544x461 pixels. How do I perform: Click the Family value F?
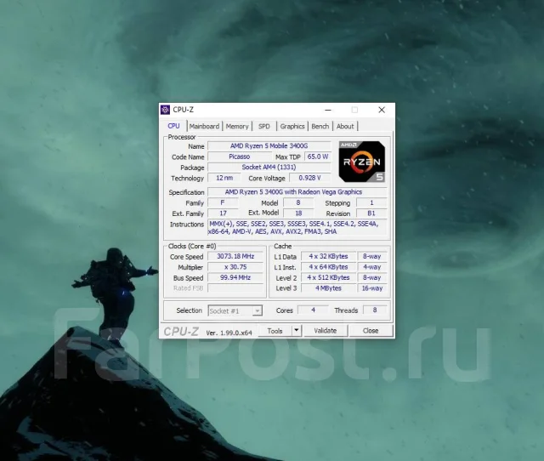pos(223,202)
